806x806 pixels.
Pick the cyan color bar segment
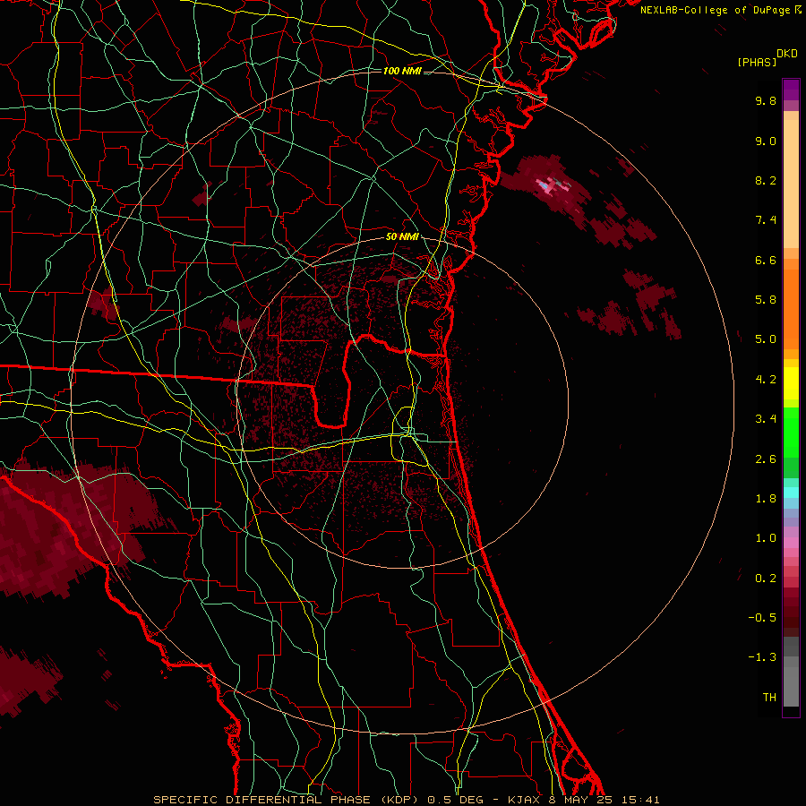(791, 493)
